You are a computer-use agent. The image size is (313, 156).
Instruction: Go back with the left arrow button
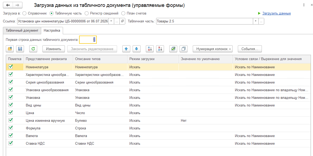[x=8, y=5]
